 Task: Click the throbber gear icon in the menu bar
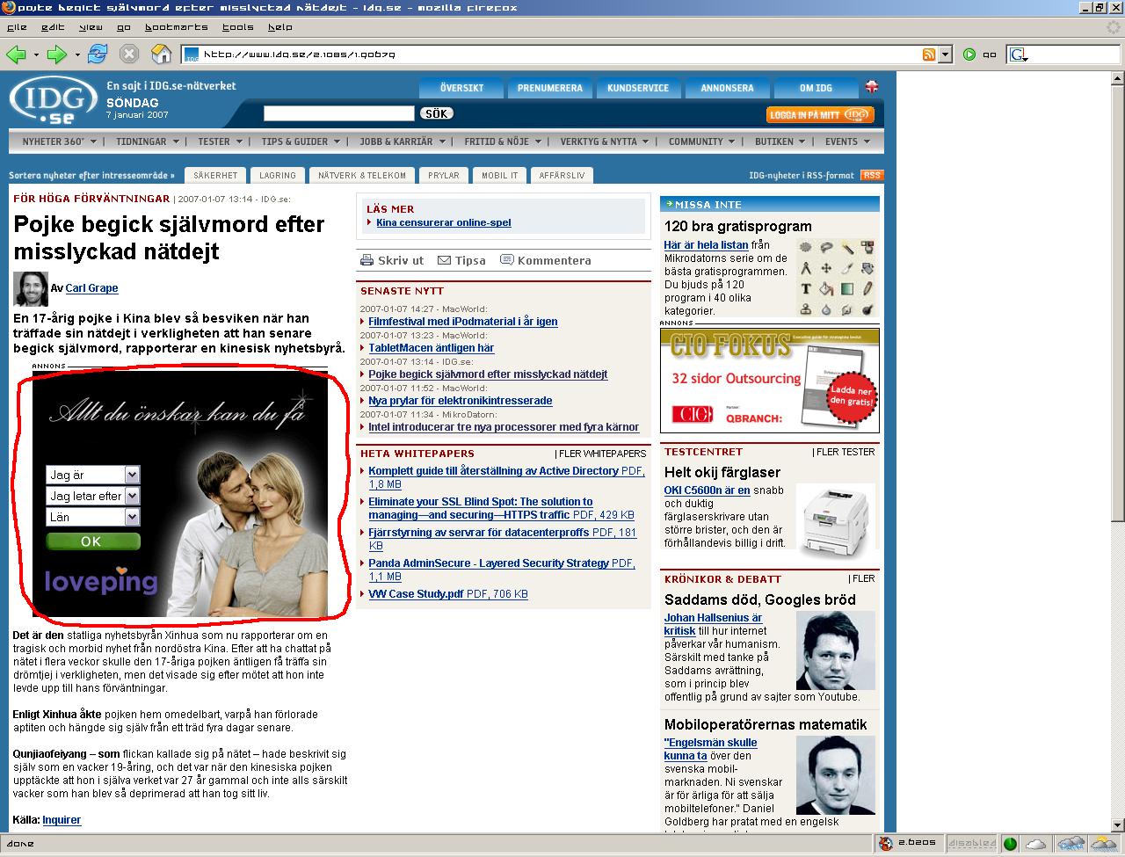coord(1114,27)
